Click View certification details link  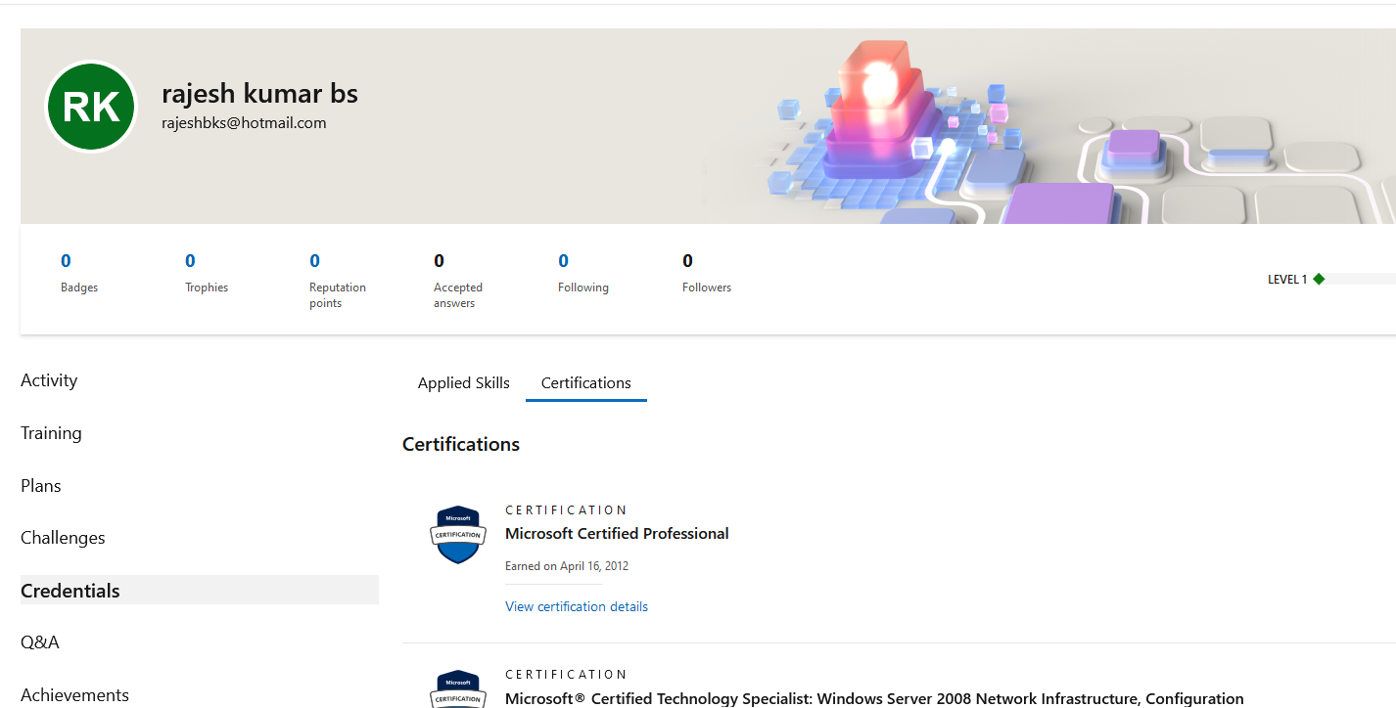[x=577, y=606]
